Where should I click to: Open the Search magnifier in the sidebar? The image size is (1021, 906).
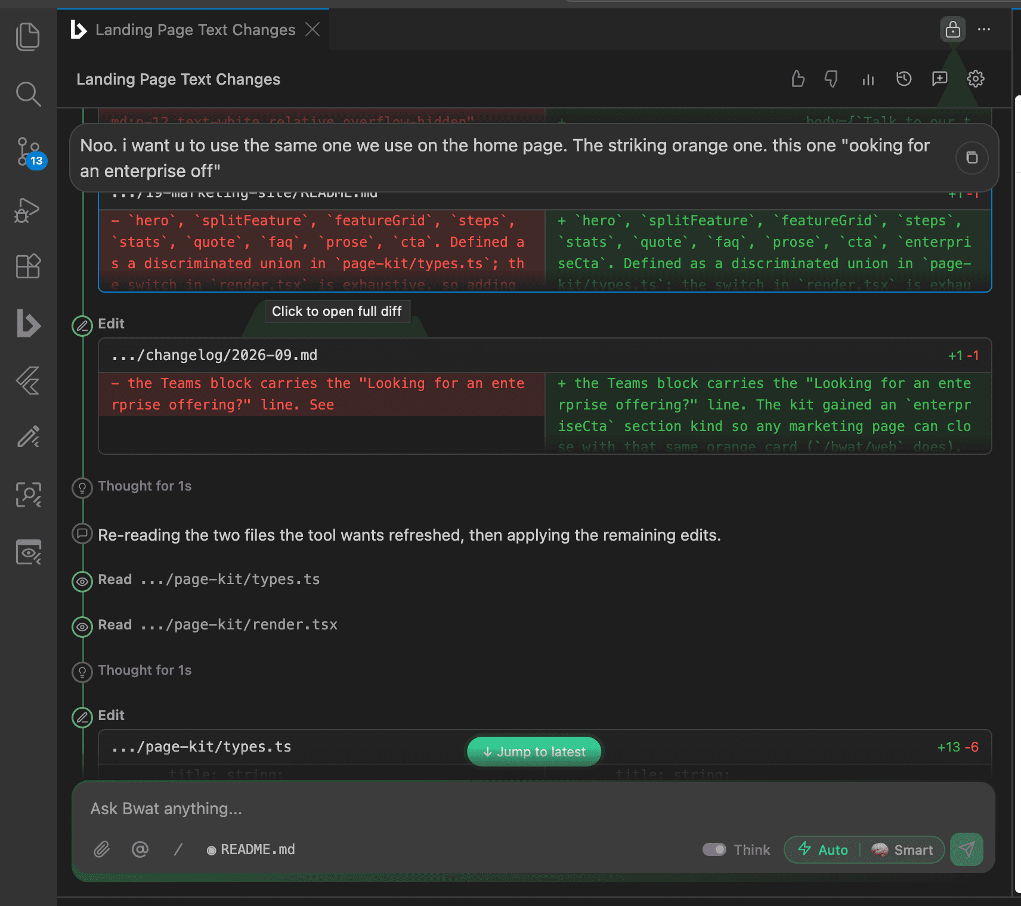click(28, 94)
